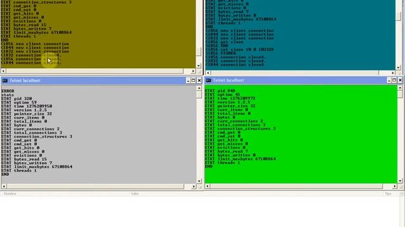Click scroll-down arrow in green Telnet window
405x227 pixels.
point(400,181)
